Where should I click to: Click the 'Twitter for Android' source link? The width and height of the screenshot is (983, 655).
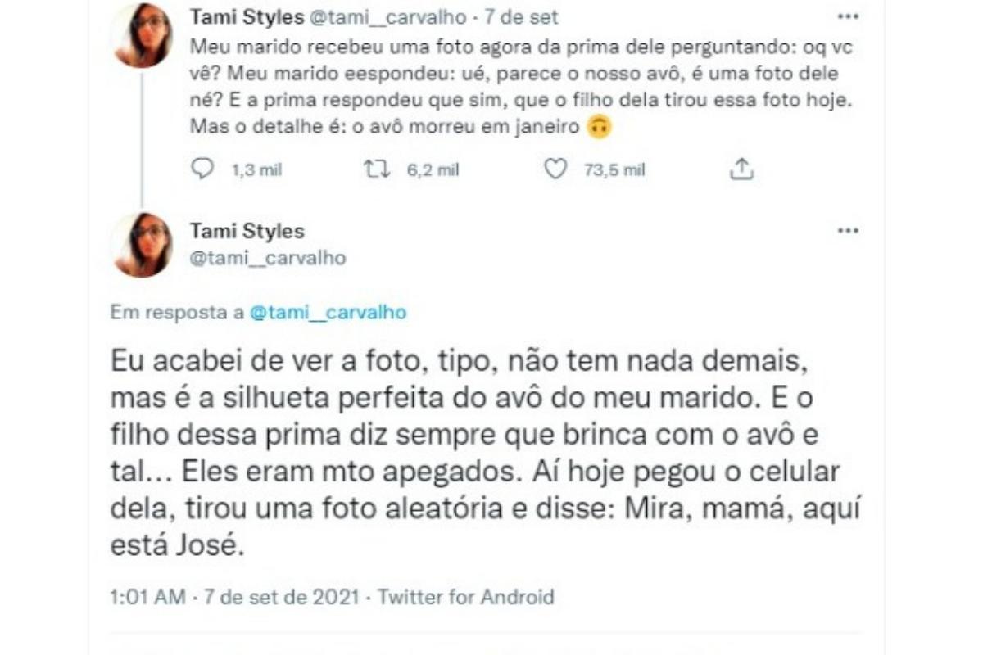coord(466,597)
